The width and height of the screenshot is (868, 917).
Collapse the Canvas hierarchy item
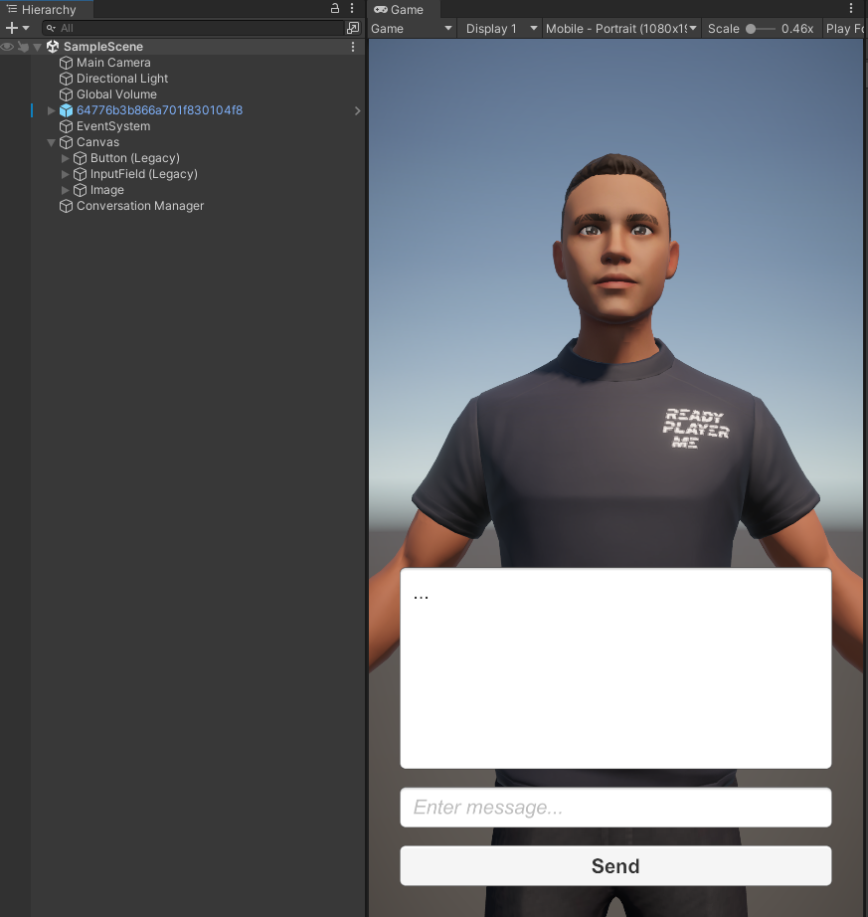[52, 142]
